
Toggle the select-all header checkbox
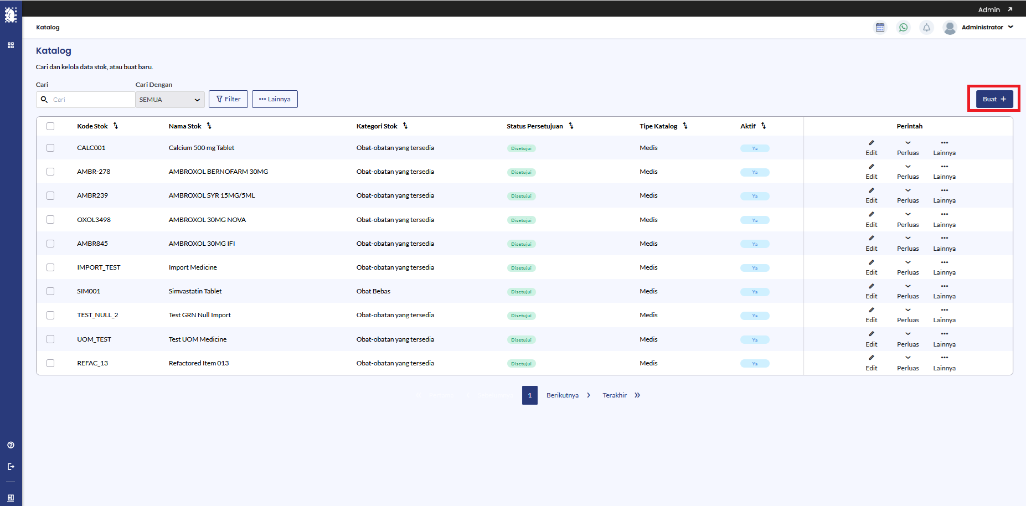[50, 126]
